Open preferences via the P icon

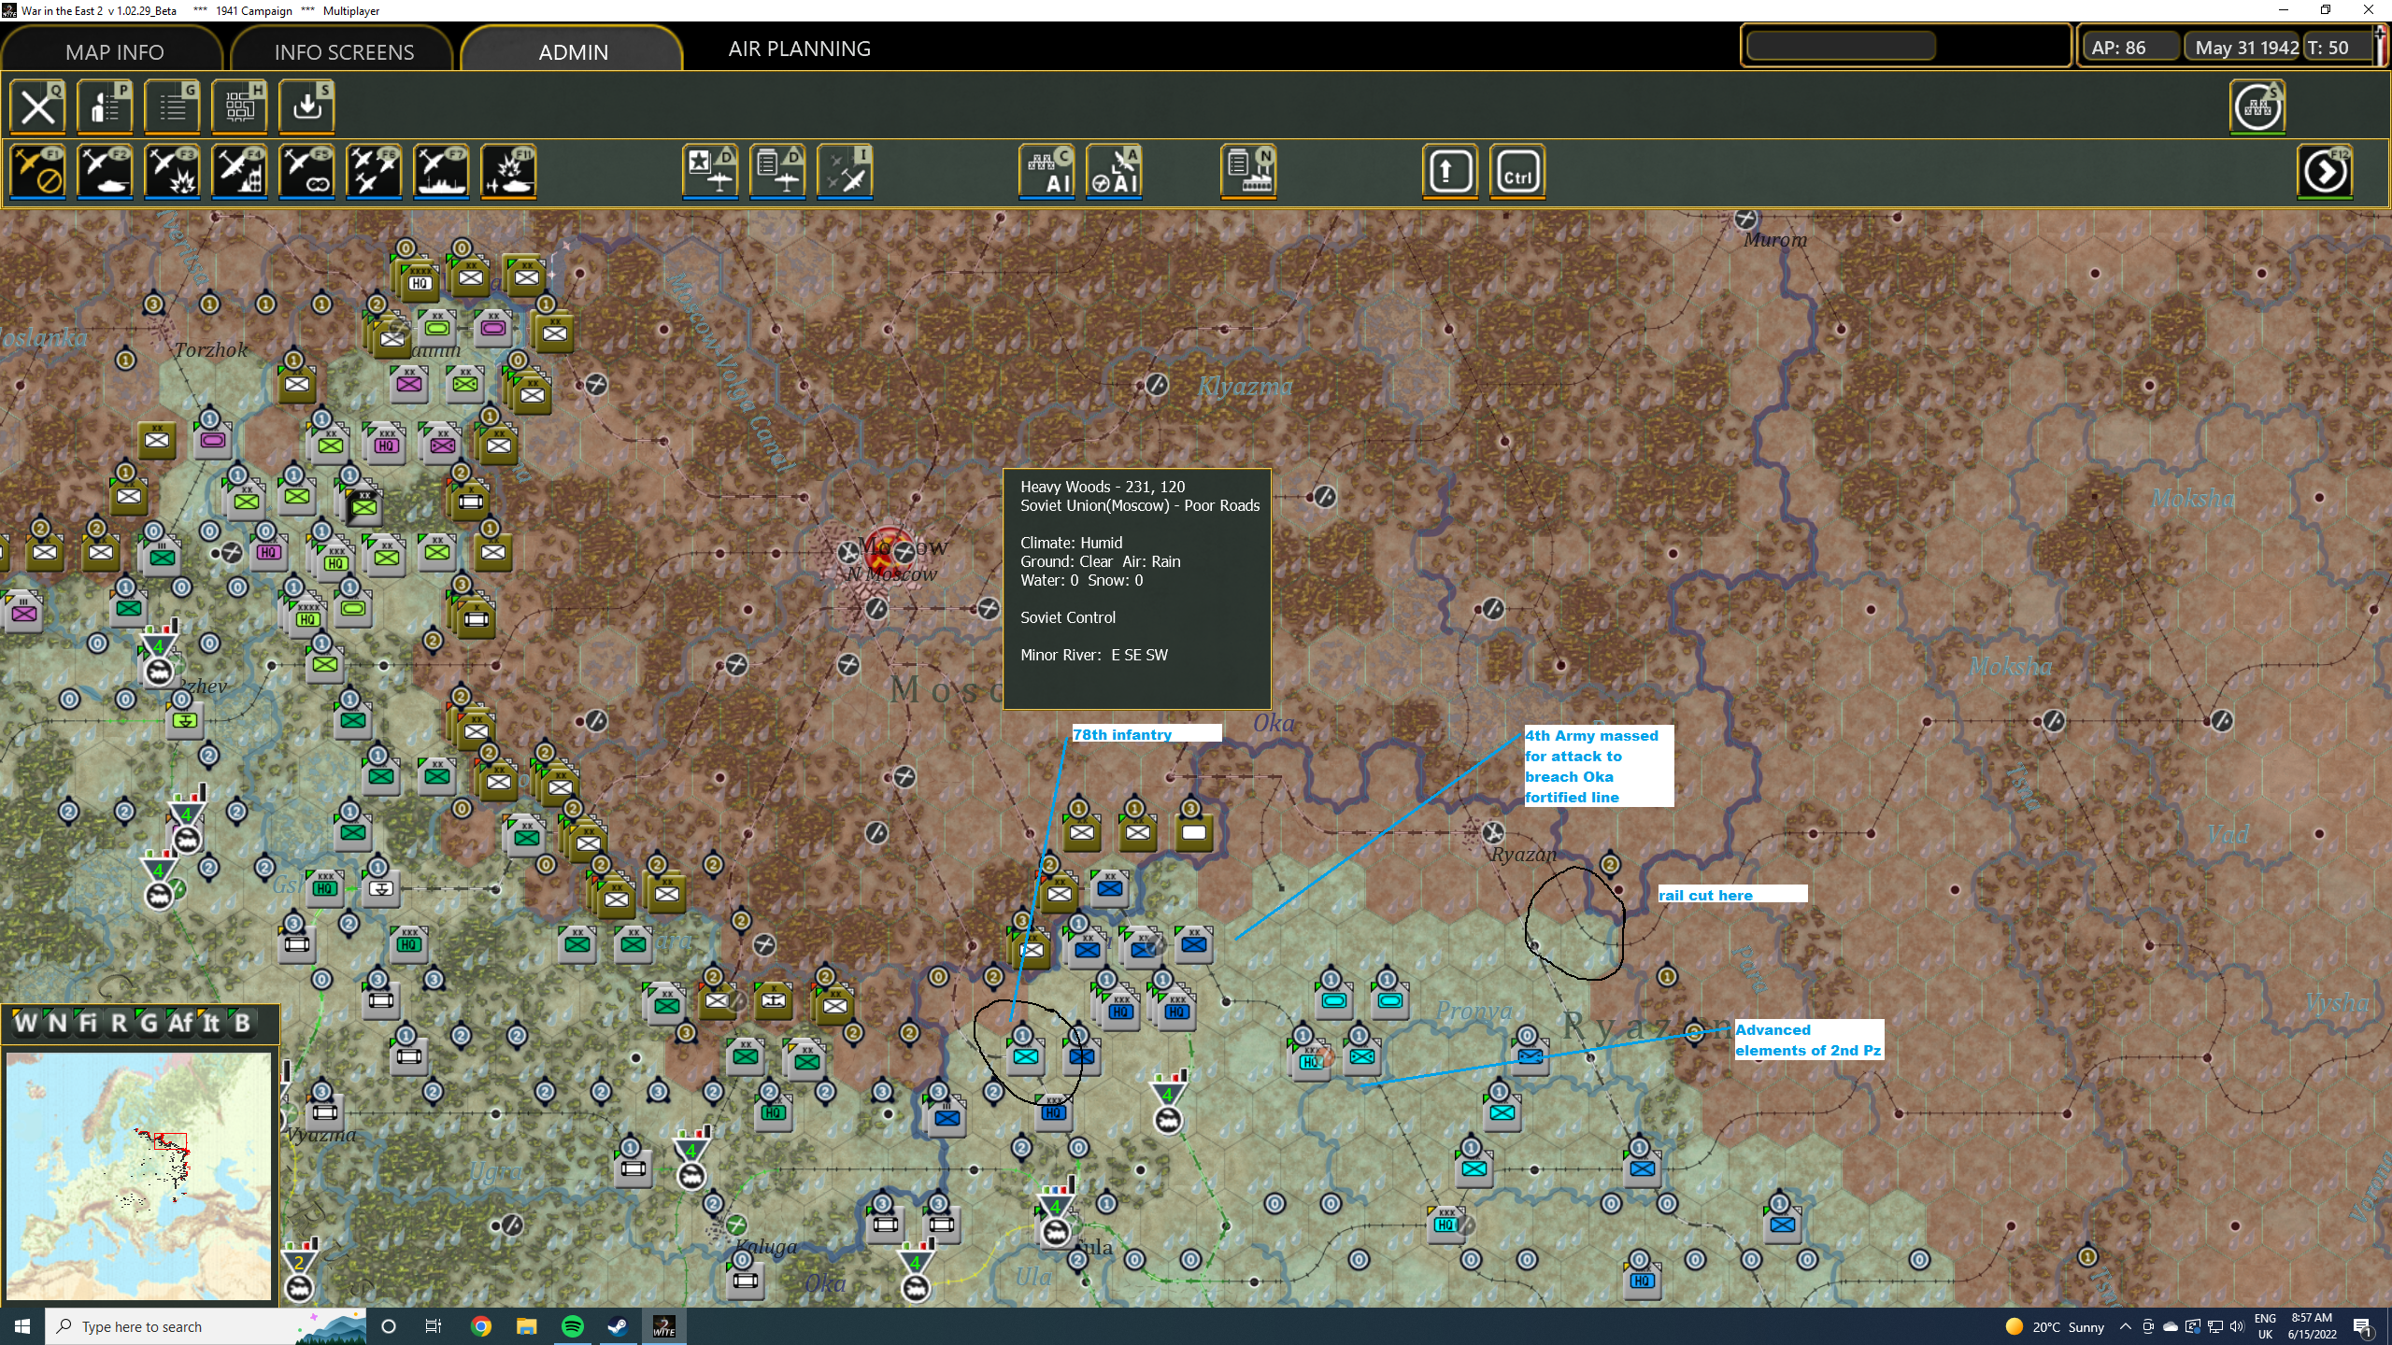(105, 106)
